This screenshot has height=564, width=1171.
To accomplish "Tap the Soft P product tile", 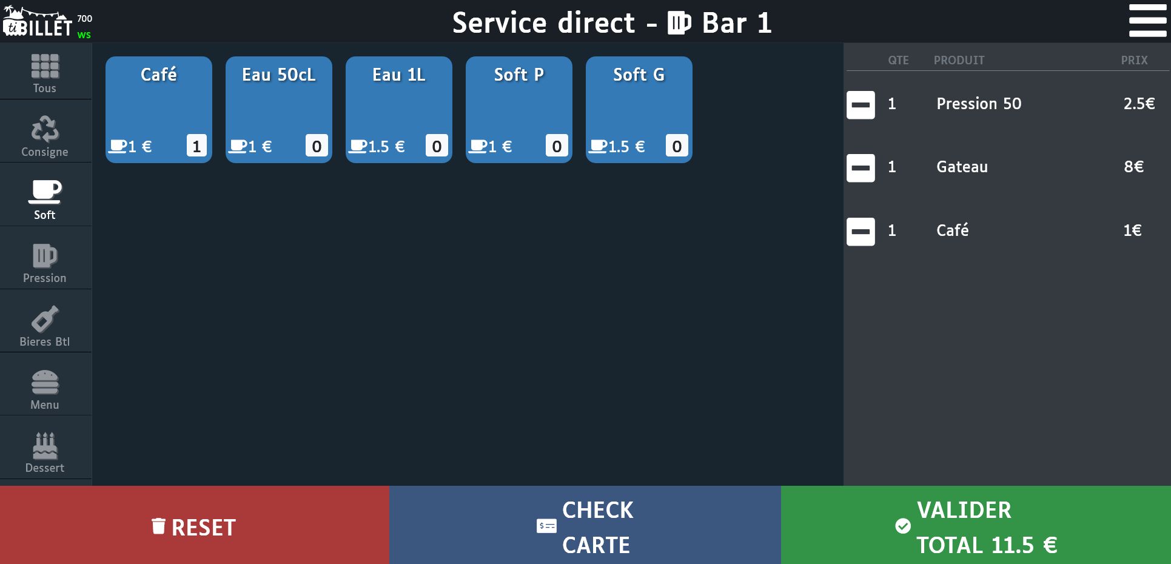I will (518, 109).
